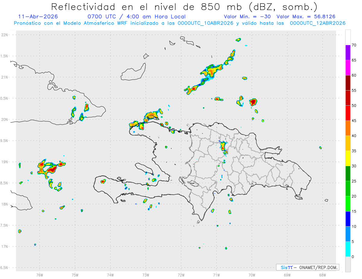The image size is (362, 279).
Task: Click the red storm cell near 70W 20.5N
Action: (253, 102)
